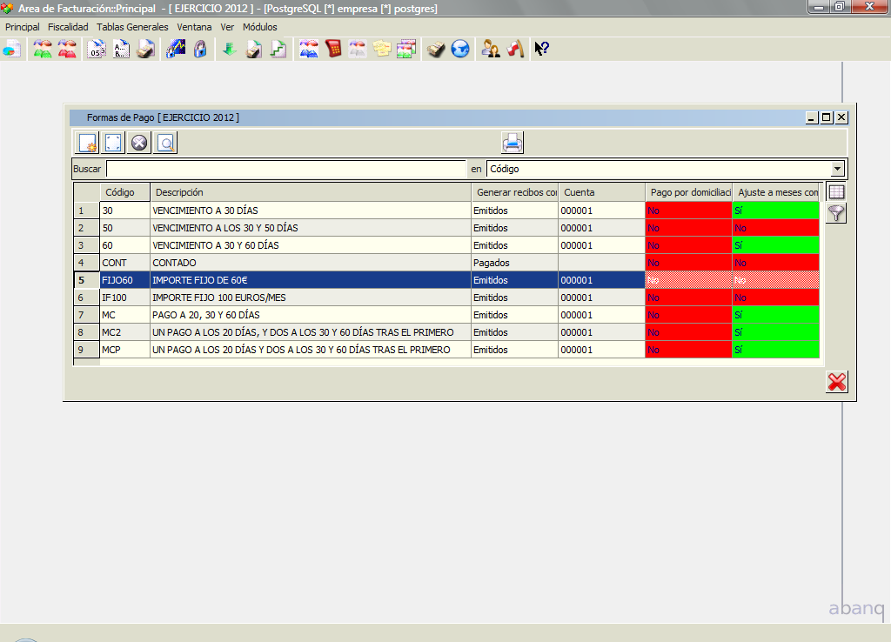Click the cash document icon right of green arrow
891x642 pixels.
[254, 49]
